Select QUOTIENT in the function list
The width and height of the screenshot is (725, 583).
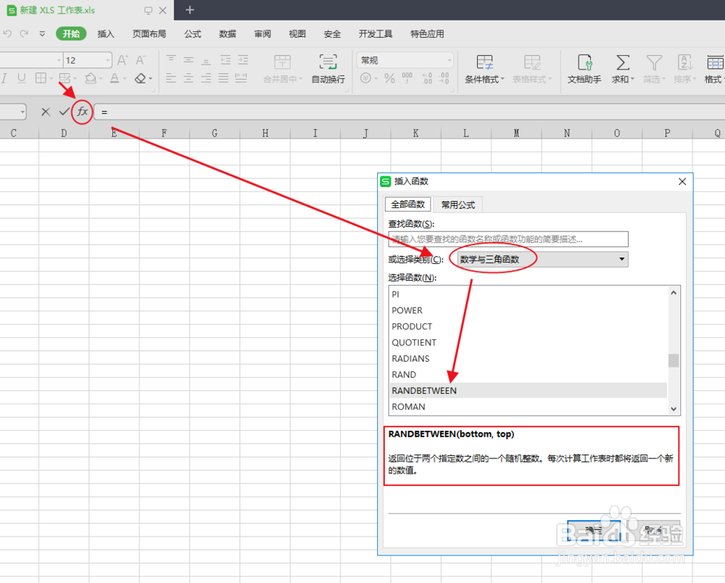coord(529,342)
